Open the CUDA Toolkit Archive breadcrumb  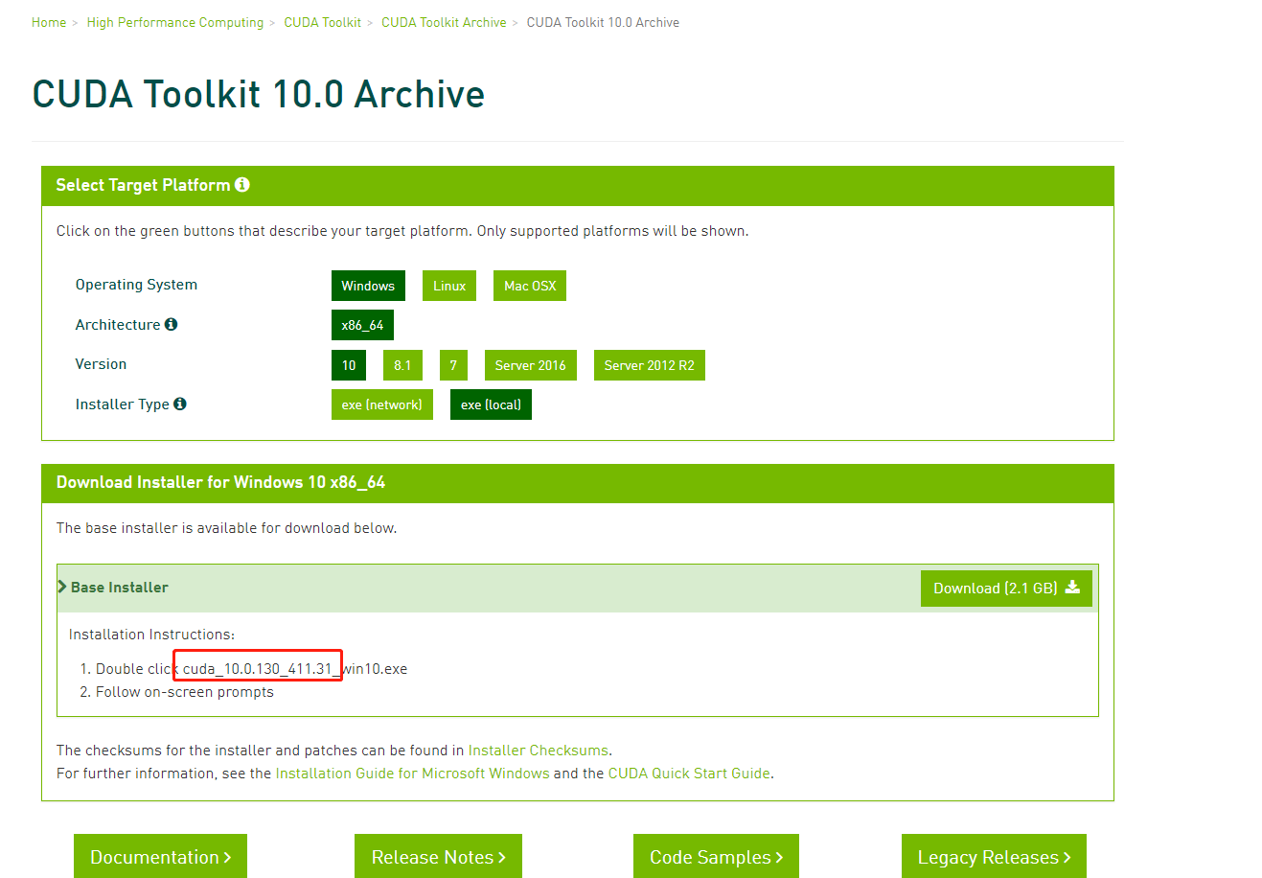point(444,22)
